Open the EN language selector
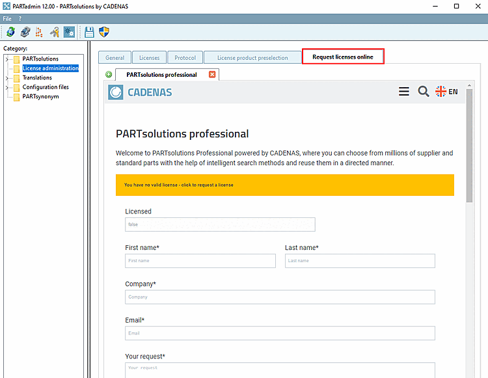 pos(447,92)
